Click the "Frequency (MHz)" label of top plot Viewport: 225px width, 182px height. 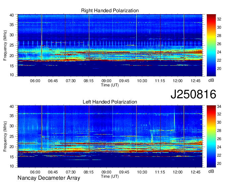(x=5, y=45)
